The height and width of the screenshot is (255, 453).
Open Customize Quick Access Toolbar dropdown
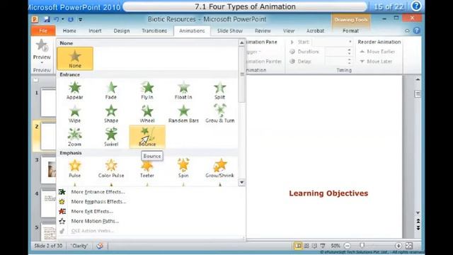point(81,20)
